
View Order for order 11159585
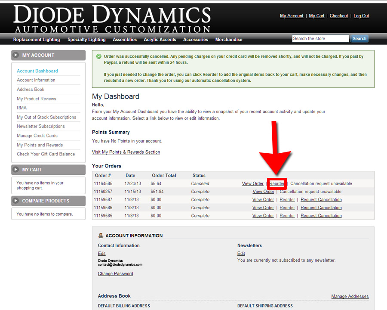[x=263, y=216]
